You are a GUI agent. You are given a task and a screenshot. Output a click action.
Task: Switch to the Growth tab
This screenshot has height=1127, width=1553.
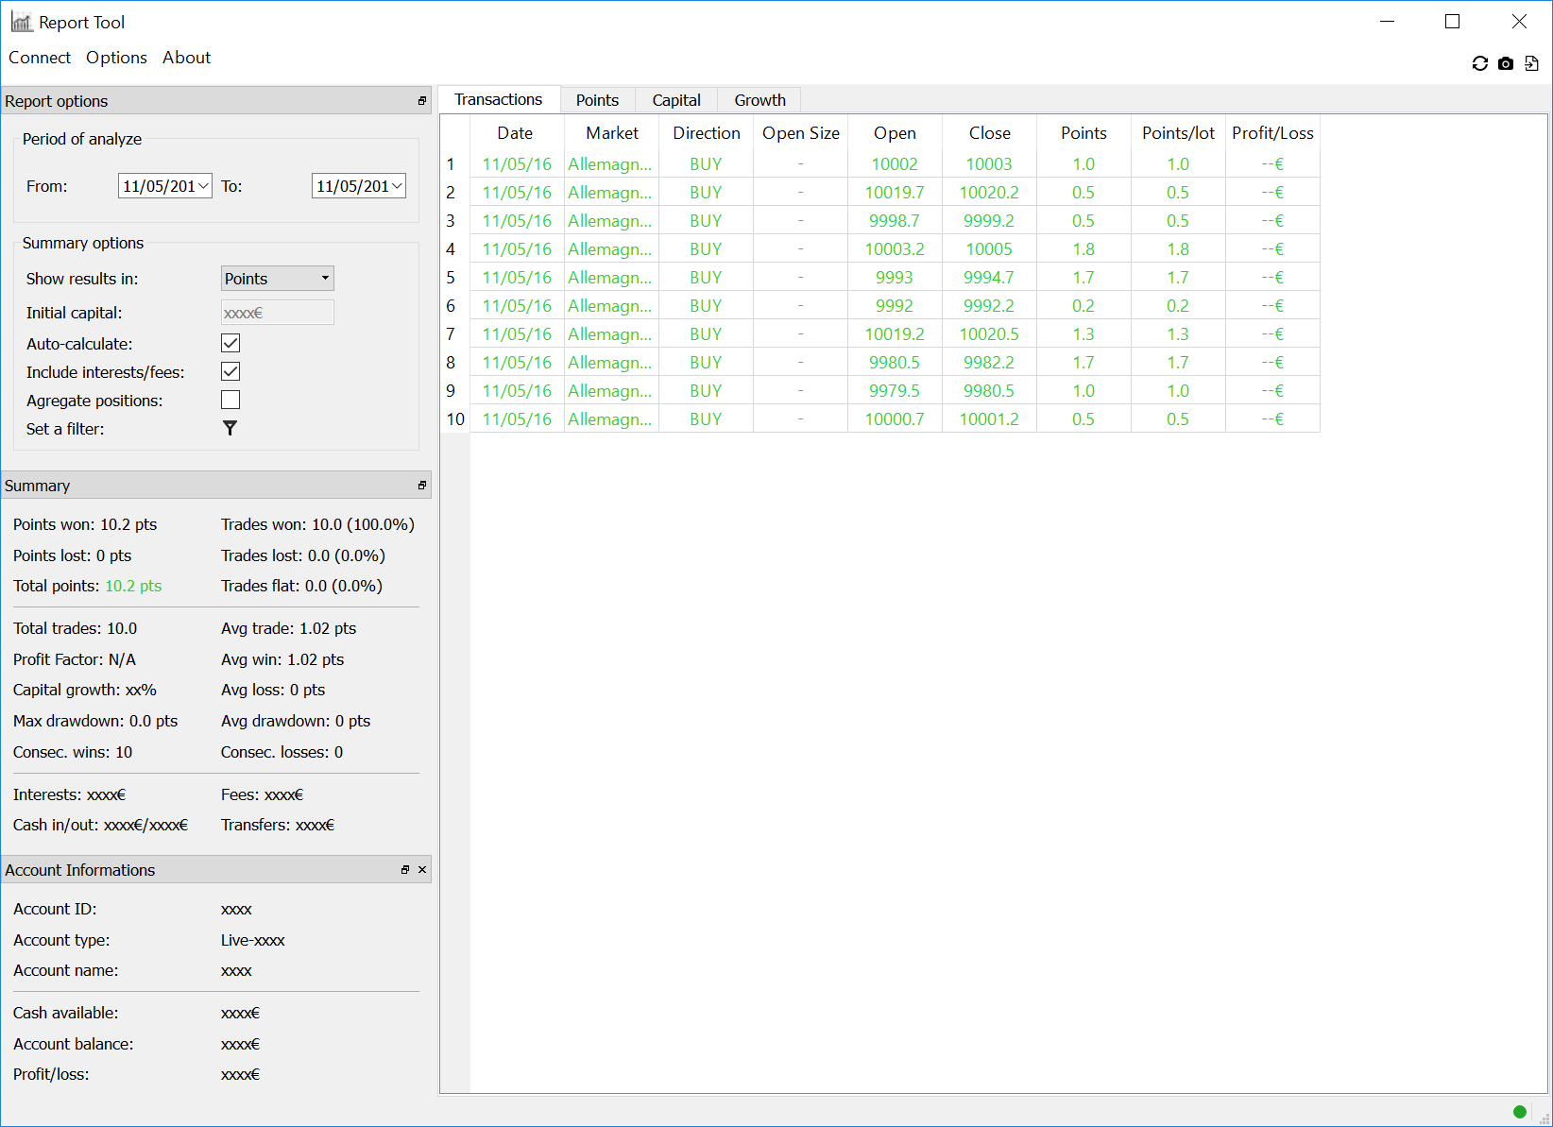(x=759, y=100)
